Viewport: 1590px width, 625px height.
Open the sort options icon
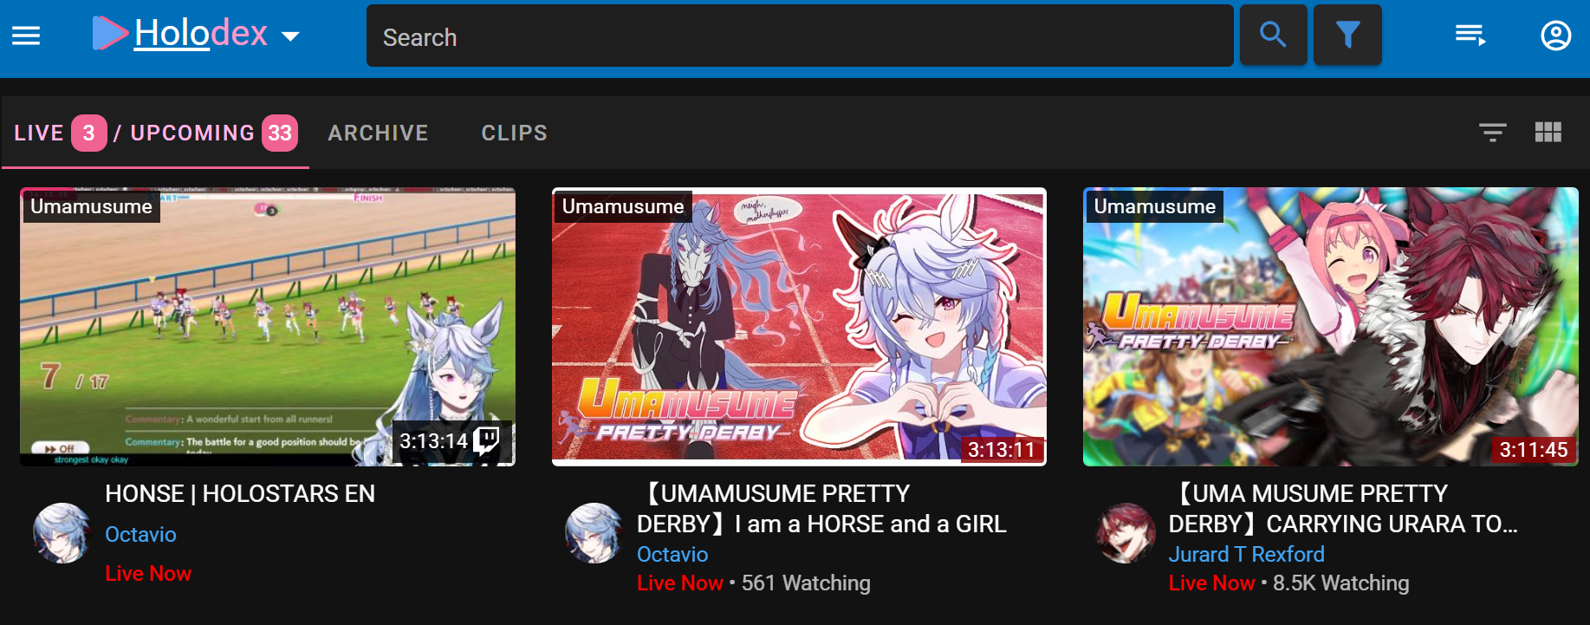tap(1492, 133)
